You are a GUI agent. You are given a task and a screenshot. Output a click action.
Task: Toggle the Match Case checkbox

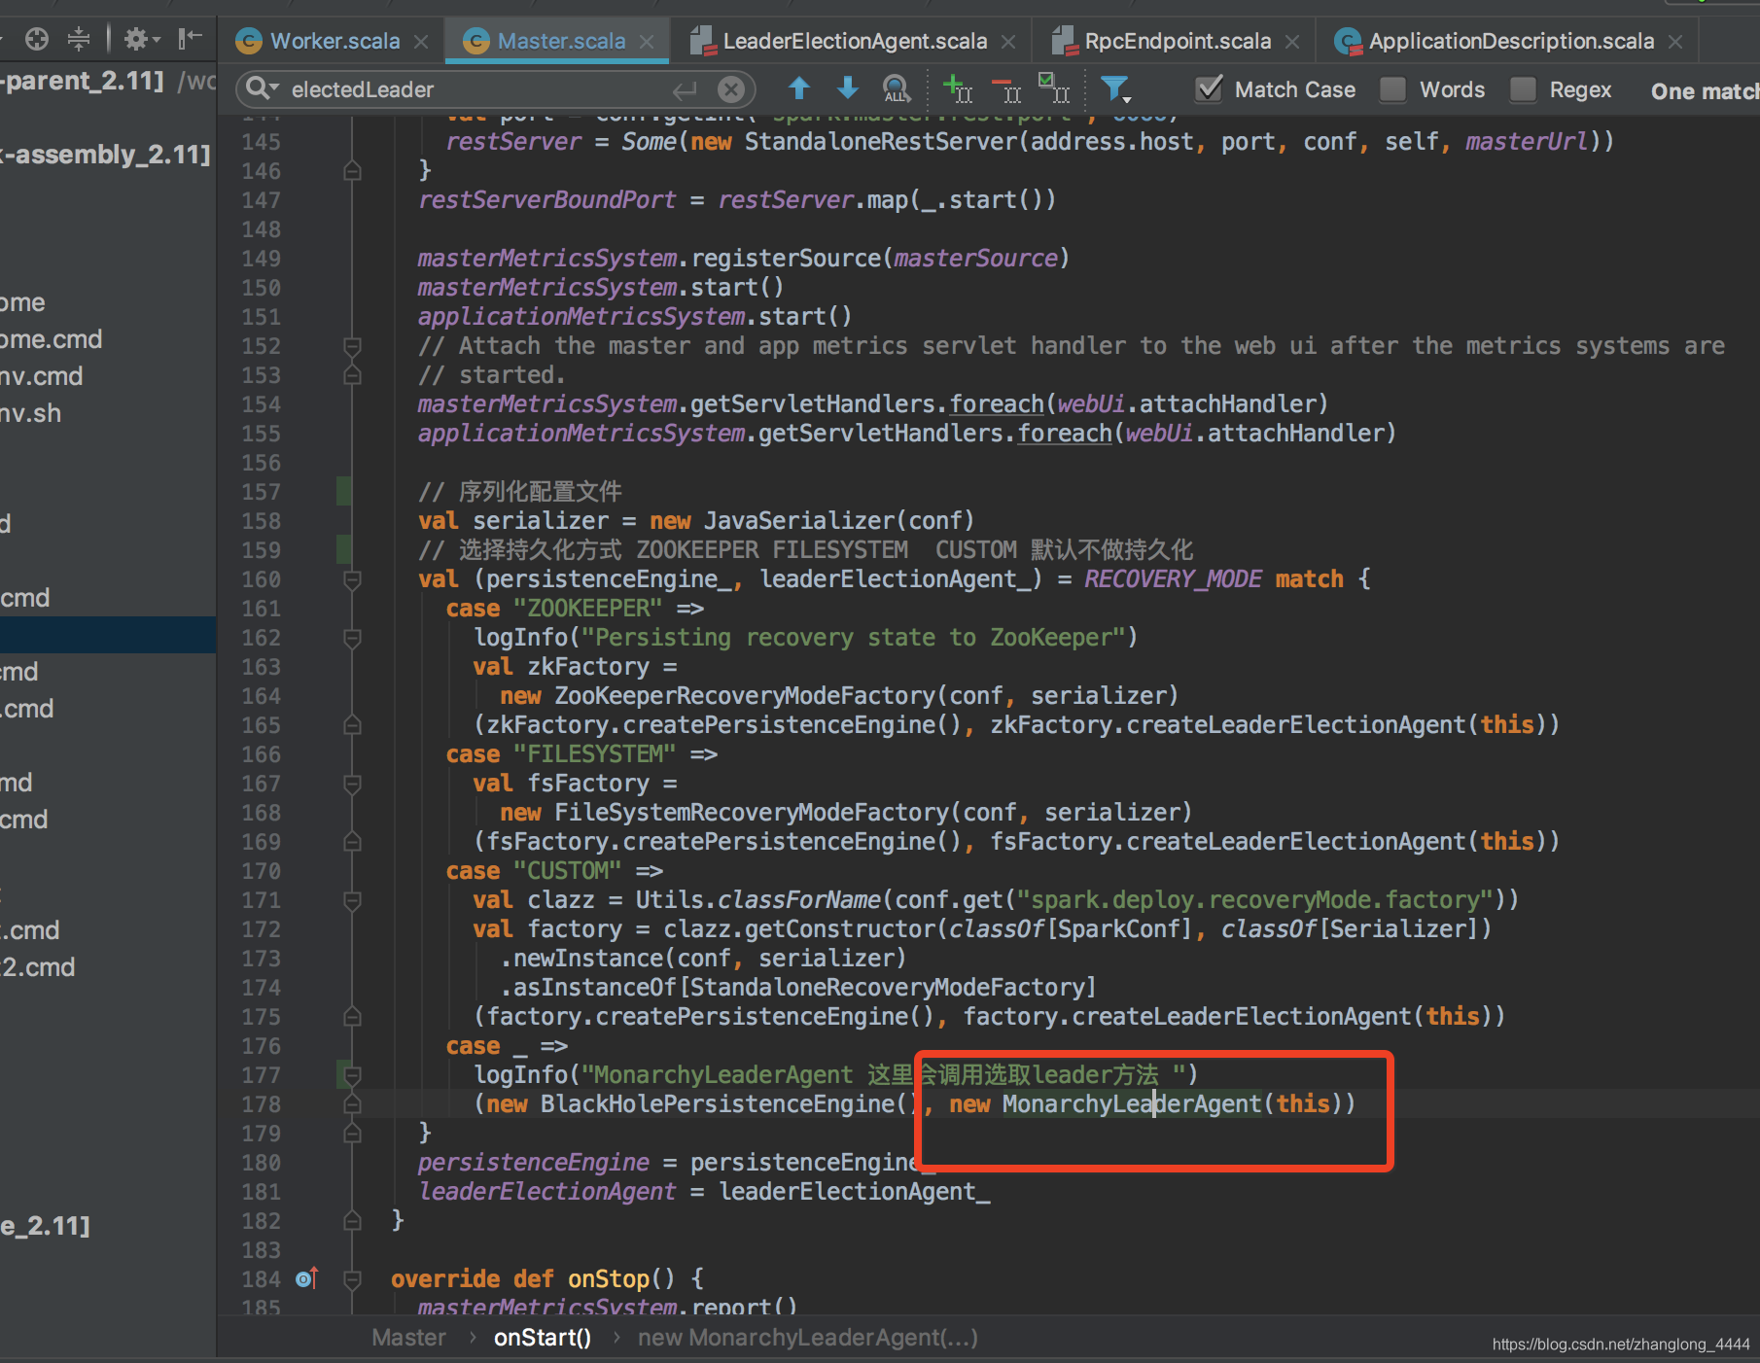(x=1209, y=88)
